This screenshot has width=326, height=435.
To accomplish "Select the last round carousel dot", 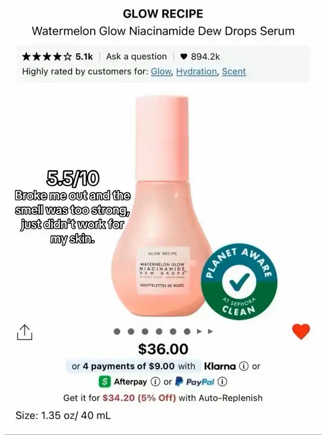I will pyautogui.click(x=187, y=331).
